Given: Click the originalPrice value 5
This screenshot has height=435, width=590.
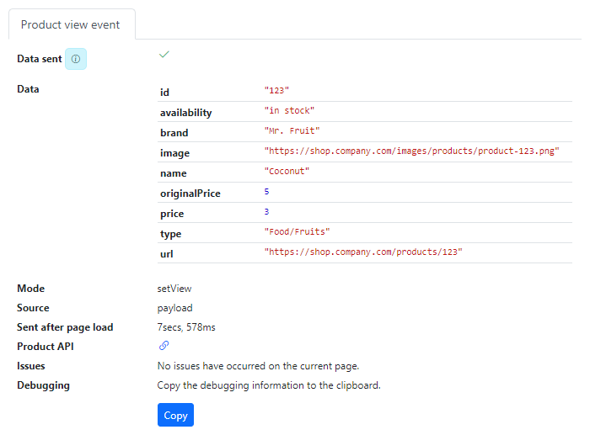Looking at the screenshot, I should 266,192.
